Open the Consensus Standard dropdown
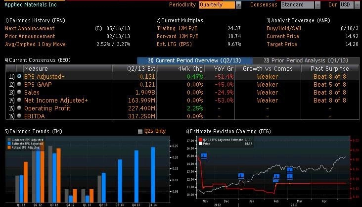Screen dimensions: 362x207 [317, 5]
